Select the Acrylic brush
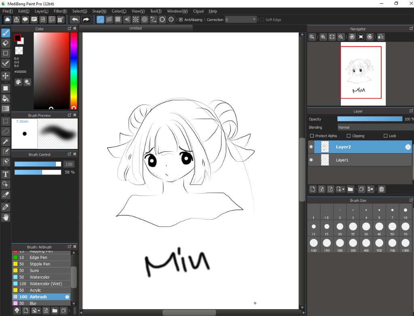Screen dimensions: 414x316 [x=42, y=291]
